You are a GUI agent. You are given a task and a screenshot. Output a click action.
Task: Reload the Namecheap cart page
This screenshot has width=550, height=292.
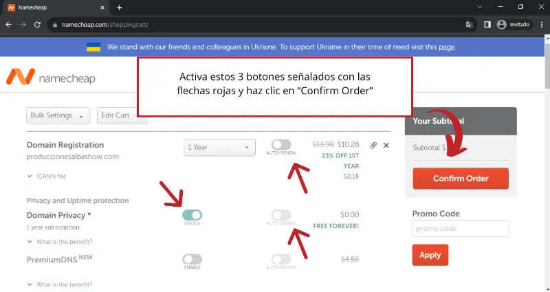tap(37, 25)
